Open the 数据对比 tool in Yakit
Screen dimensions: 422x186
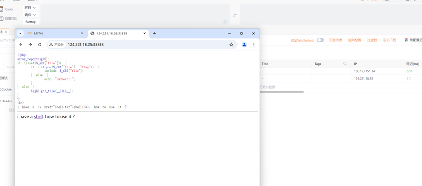8,18
